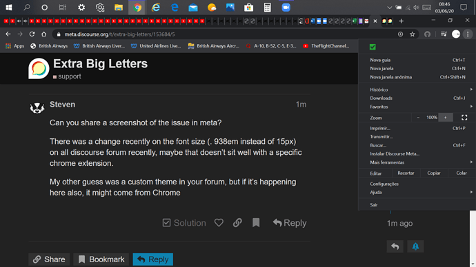Go back in browser history
The image size is (476, 267).
click(x=8, y=34)
